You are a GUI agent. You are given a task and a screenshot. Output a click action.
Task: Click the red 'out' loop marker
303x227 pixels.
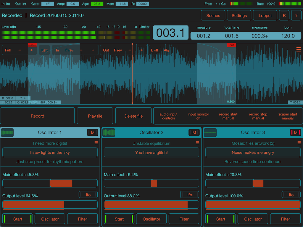pos(231,45)
